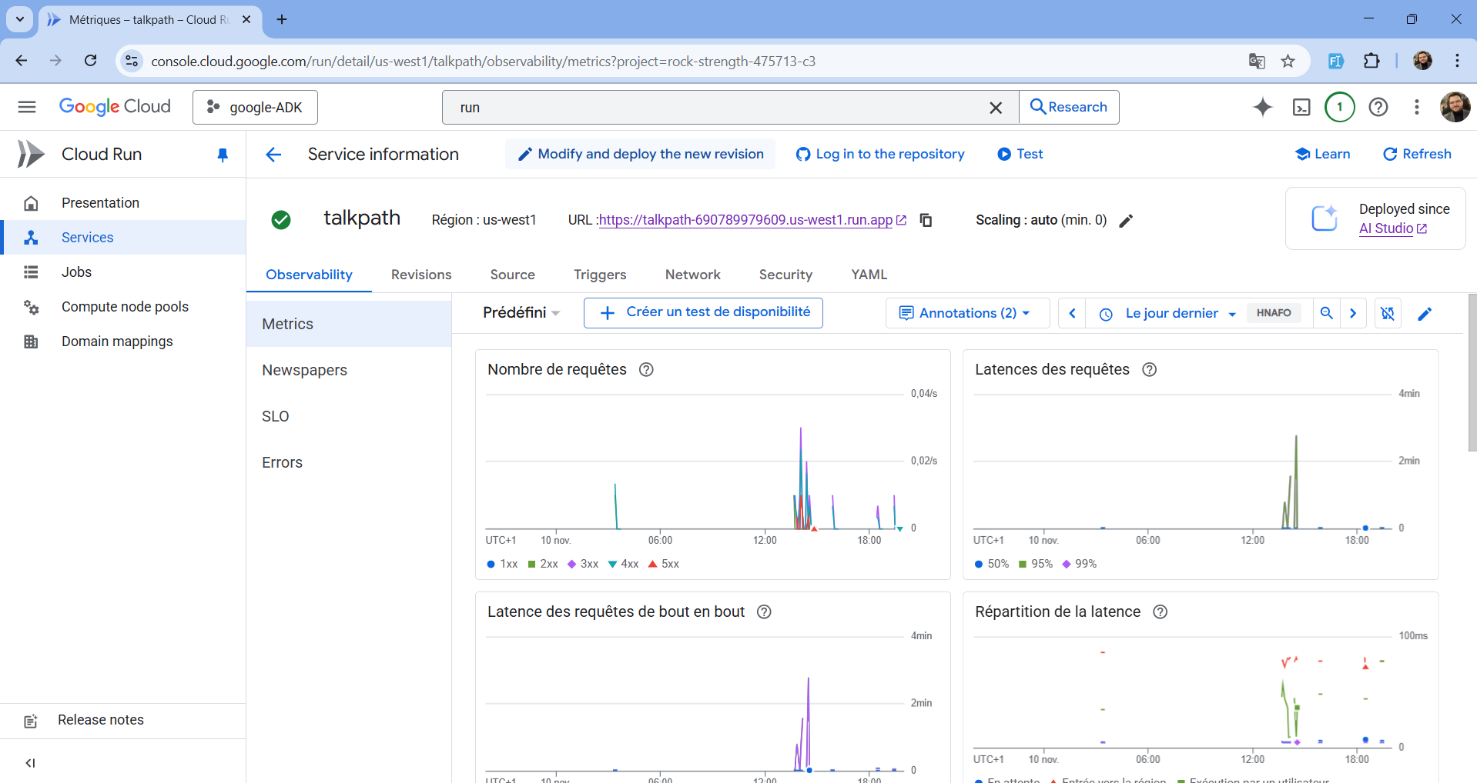1477x783 pixels.
Task: Open the google-ADK project picker
Action: [255, 107]
